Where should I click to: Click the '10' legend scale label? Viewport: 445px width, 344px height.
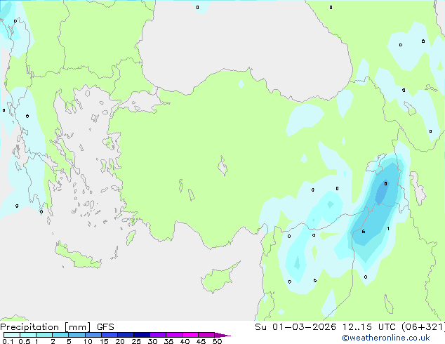pos(88,341)
